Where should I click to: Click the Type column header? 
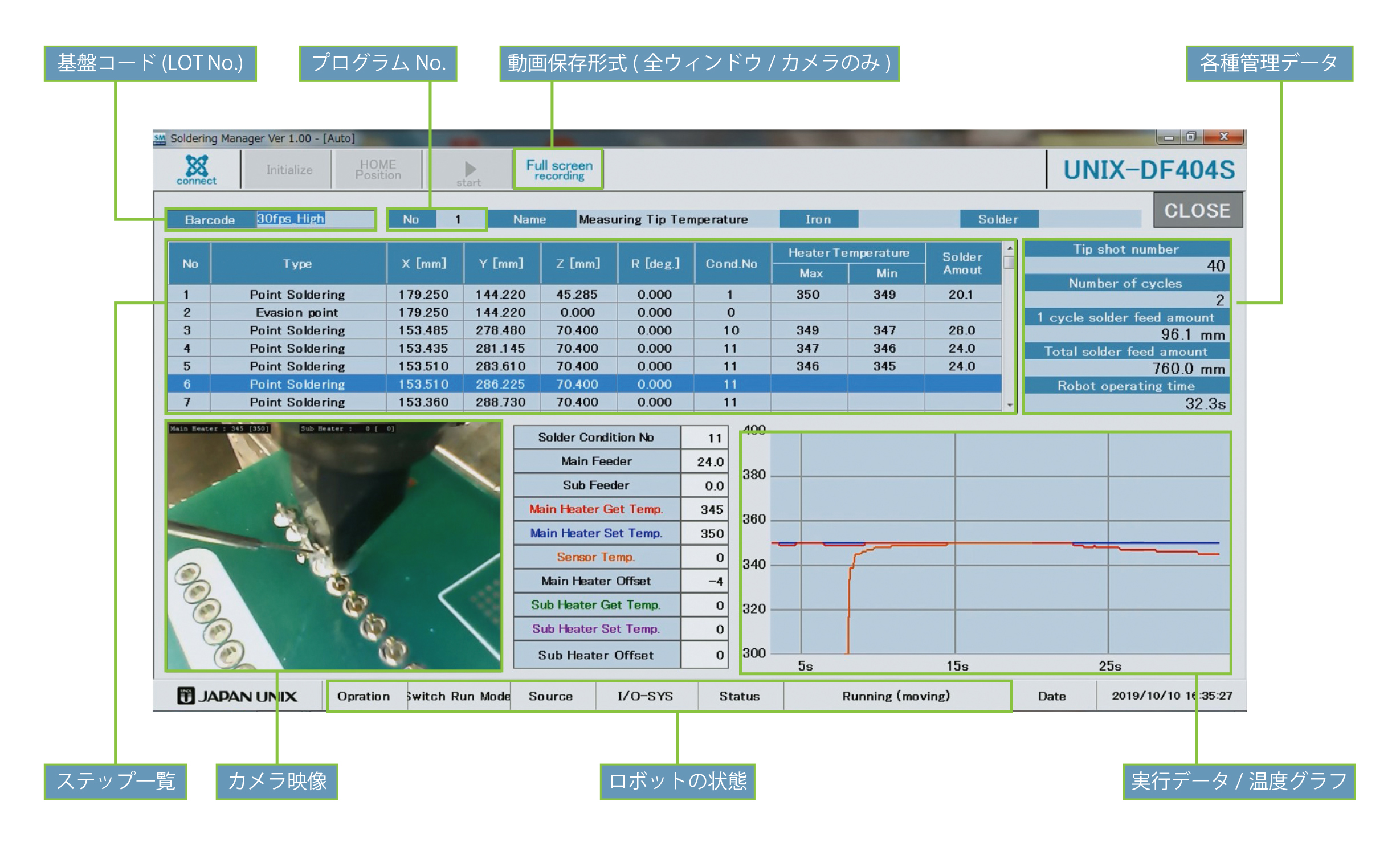(x=298, y=264)
